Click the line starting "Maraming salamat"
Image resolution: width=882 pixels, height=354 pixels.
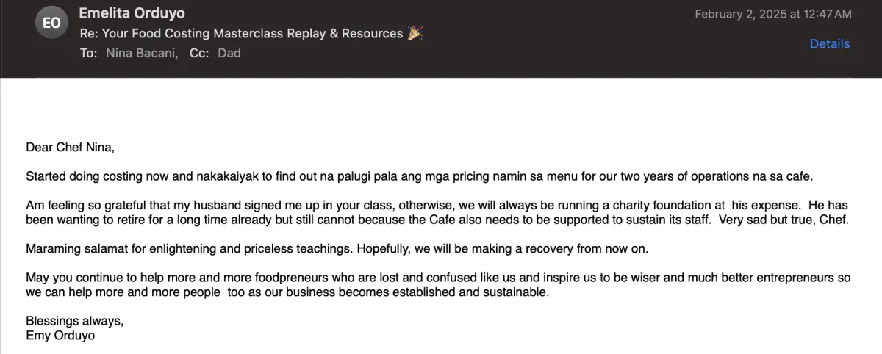point(337,249)
